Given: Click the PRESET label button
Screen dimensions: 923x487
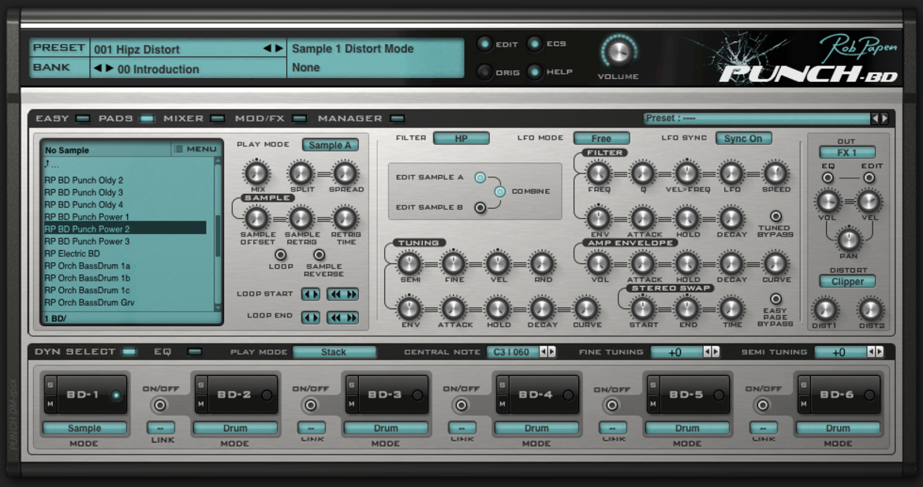Looking at the screenshot, I should click(59, 47).
